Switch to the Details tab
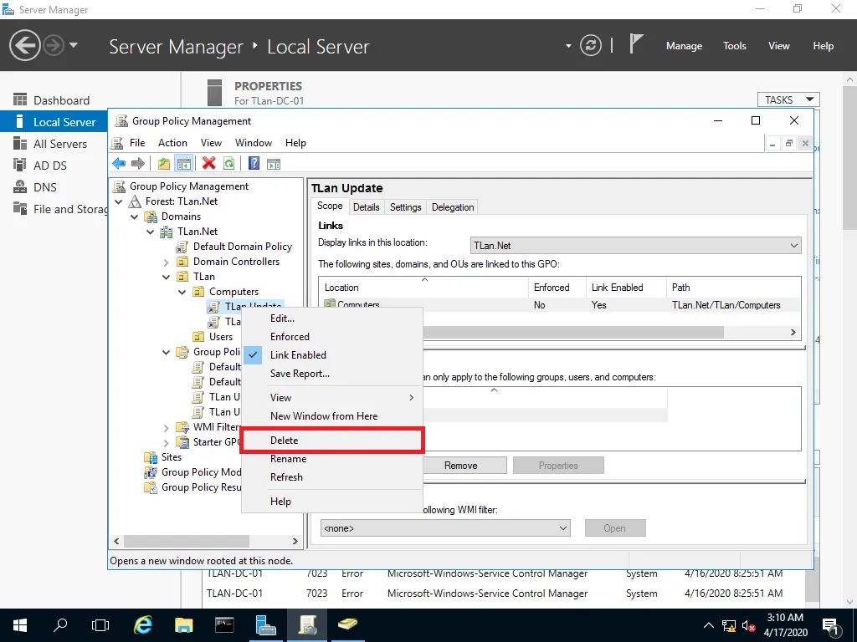This screenshot has width=857, height=642. 367,207
